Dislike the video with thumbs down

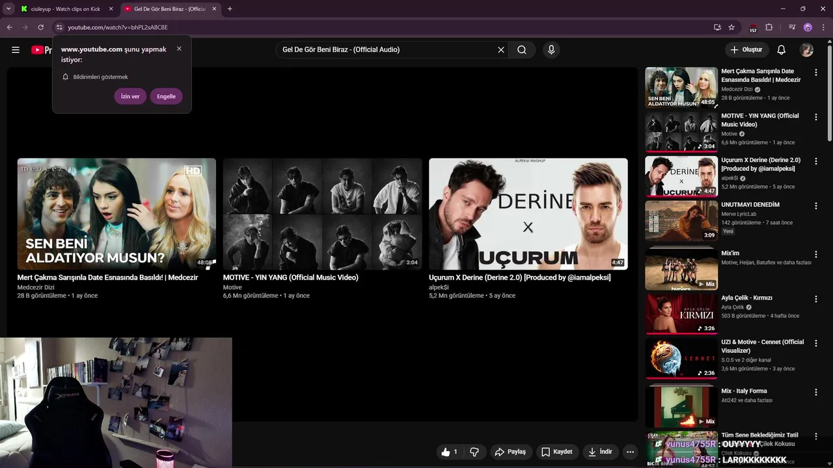click(x=474, y=452)
